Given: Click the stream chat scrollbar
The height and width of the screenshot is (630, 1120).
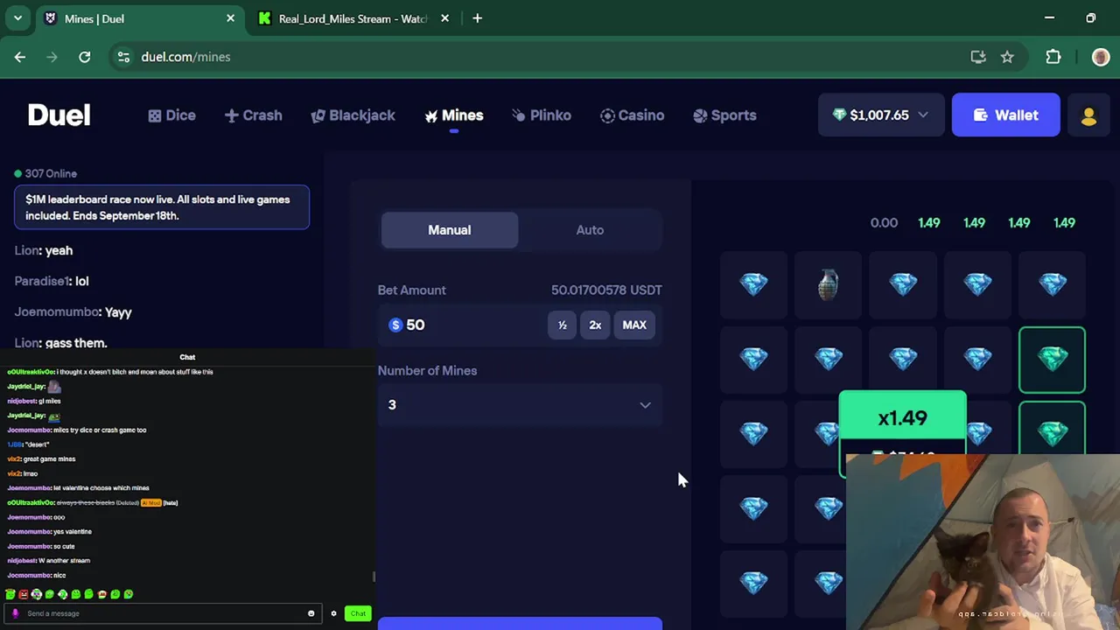Looking at the screenshot, I should (x=374, y=577).
